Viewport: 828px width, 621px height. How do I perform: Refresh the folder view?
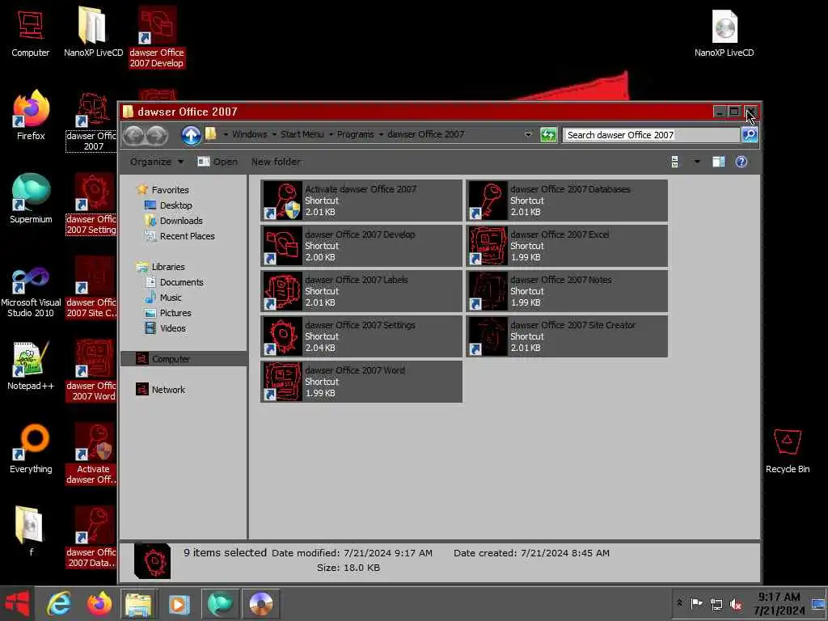548,135
